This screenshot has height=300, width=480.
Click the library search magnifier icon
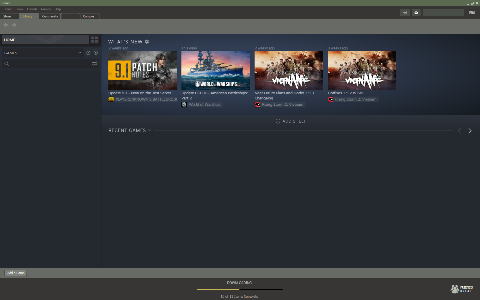[x=7, y=64]
